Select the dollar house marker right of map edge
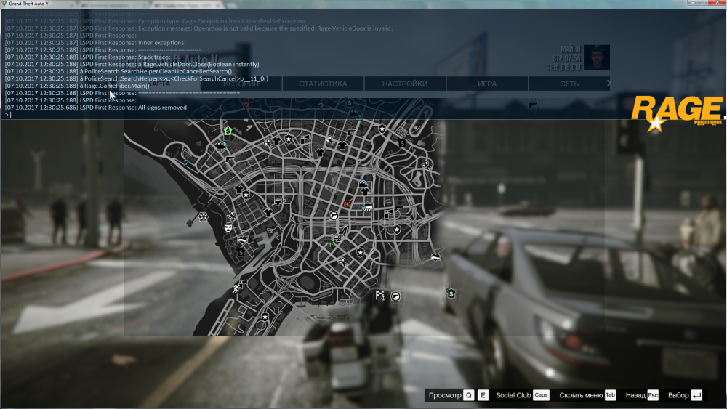The height and width of the screenshot is (409, 727). pyautogui.click(x=451, y=293)
